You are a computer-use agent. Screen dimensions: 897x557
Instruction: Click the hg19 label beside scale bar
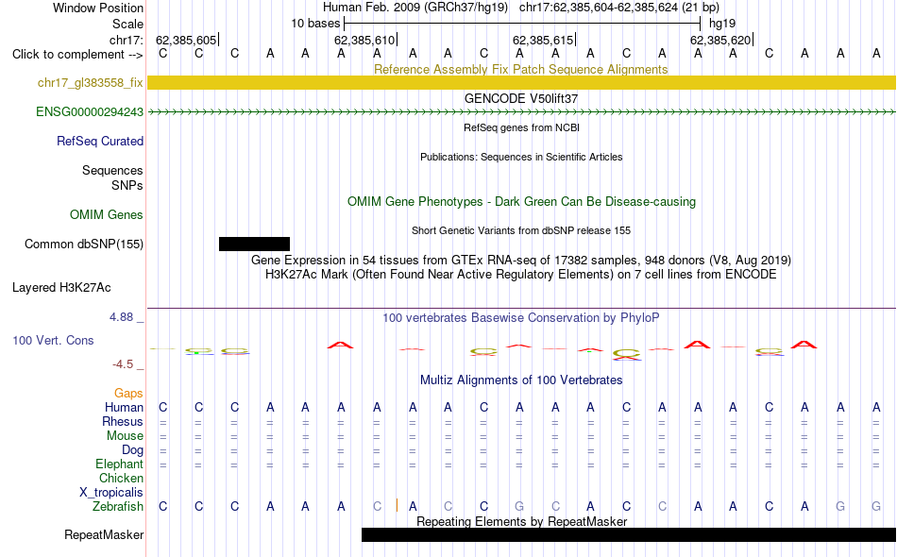coord(722,24)
